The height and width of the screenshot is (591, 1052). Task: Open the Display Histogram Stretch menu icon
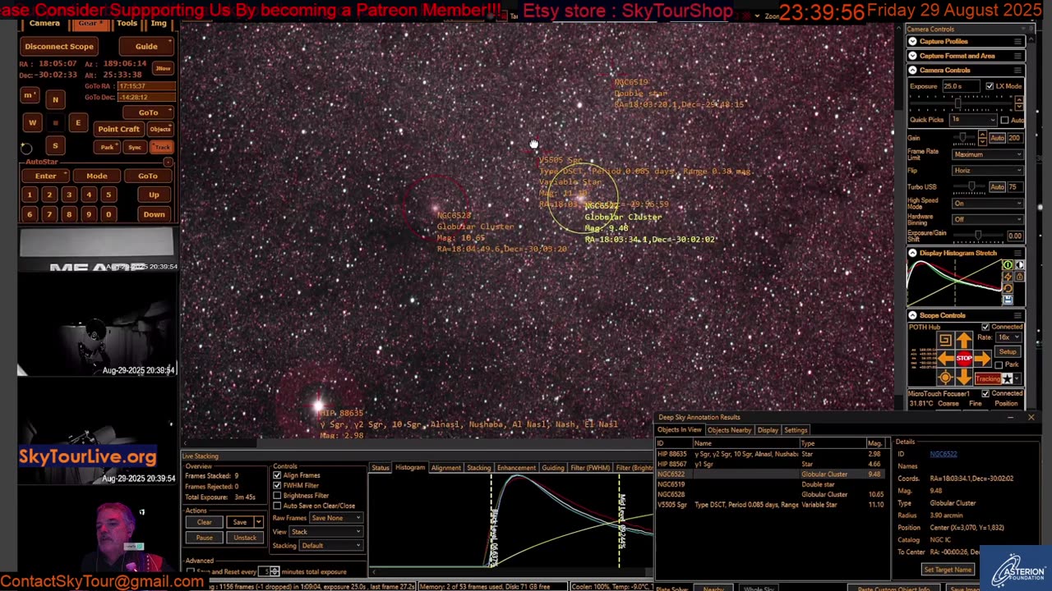1017,253
